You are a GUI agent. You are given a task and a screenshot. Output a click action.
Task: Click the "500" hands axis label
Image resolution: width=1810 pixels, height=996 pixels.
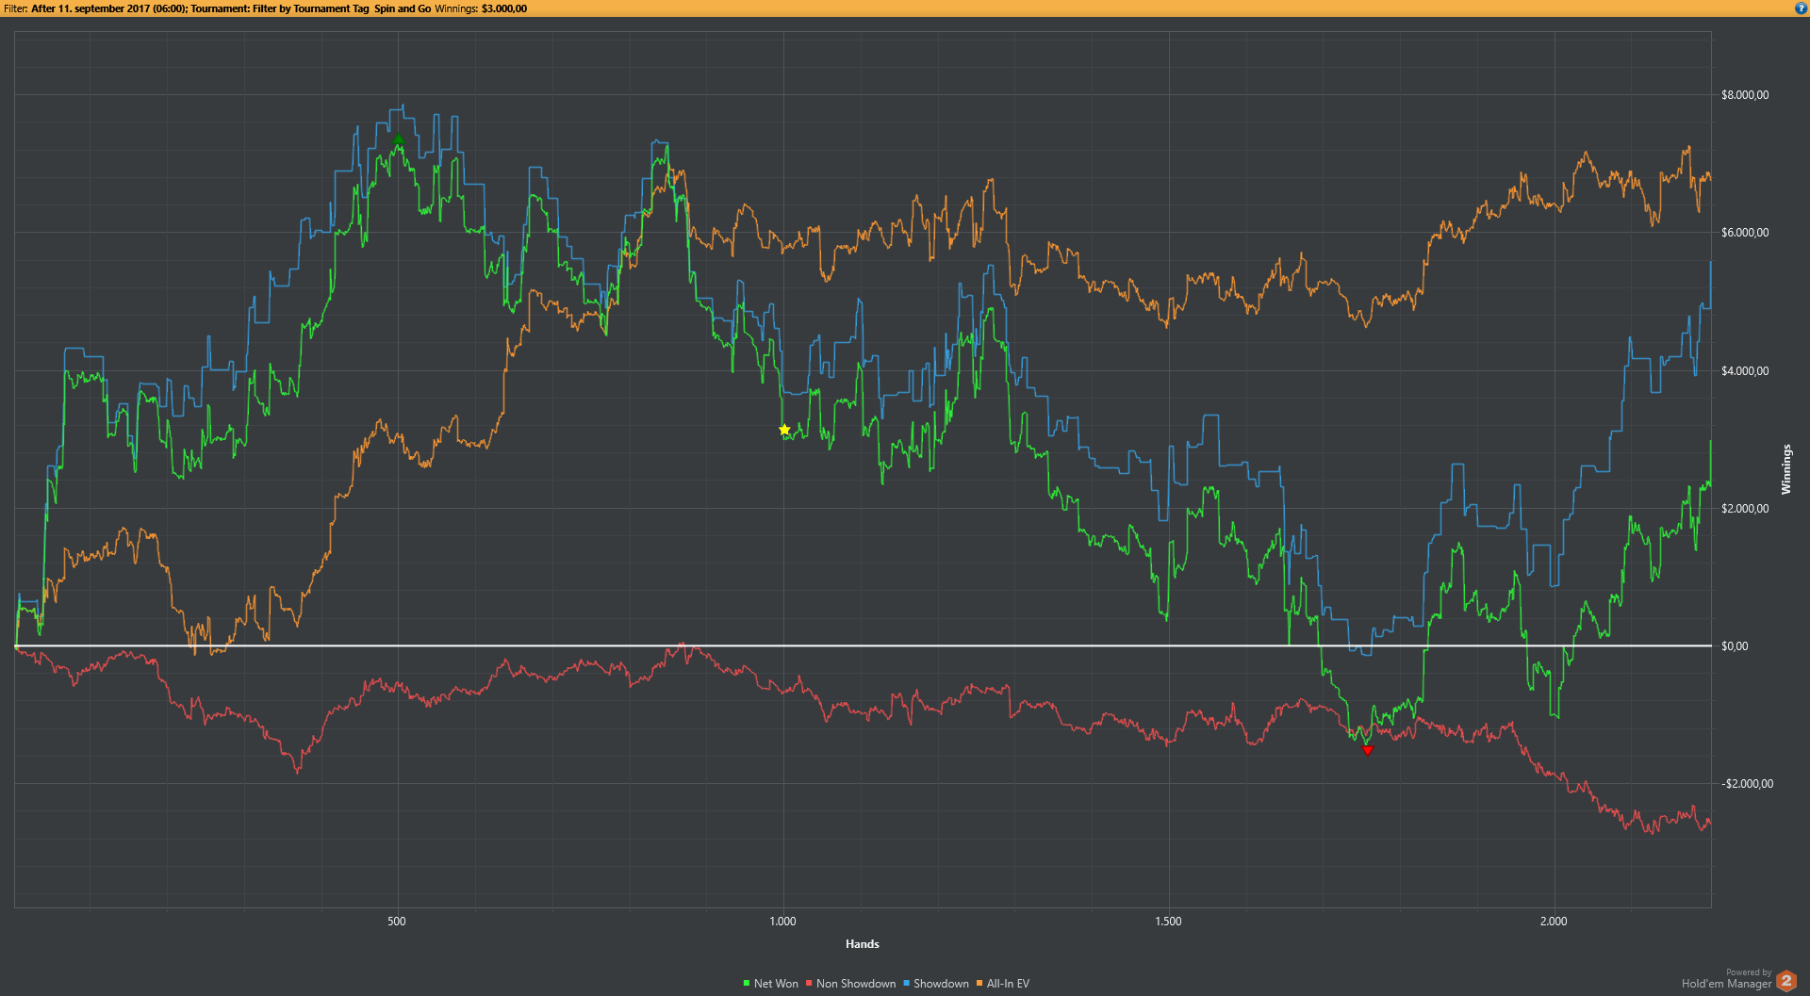(397, 922)
